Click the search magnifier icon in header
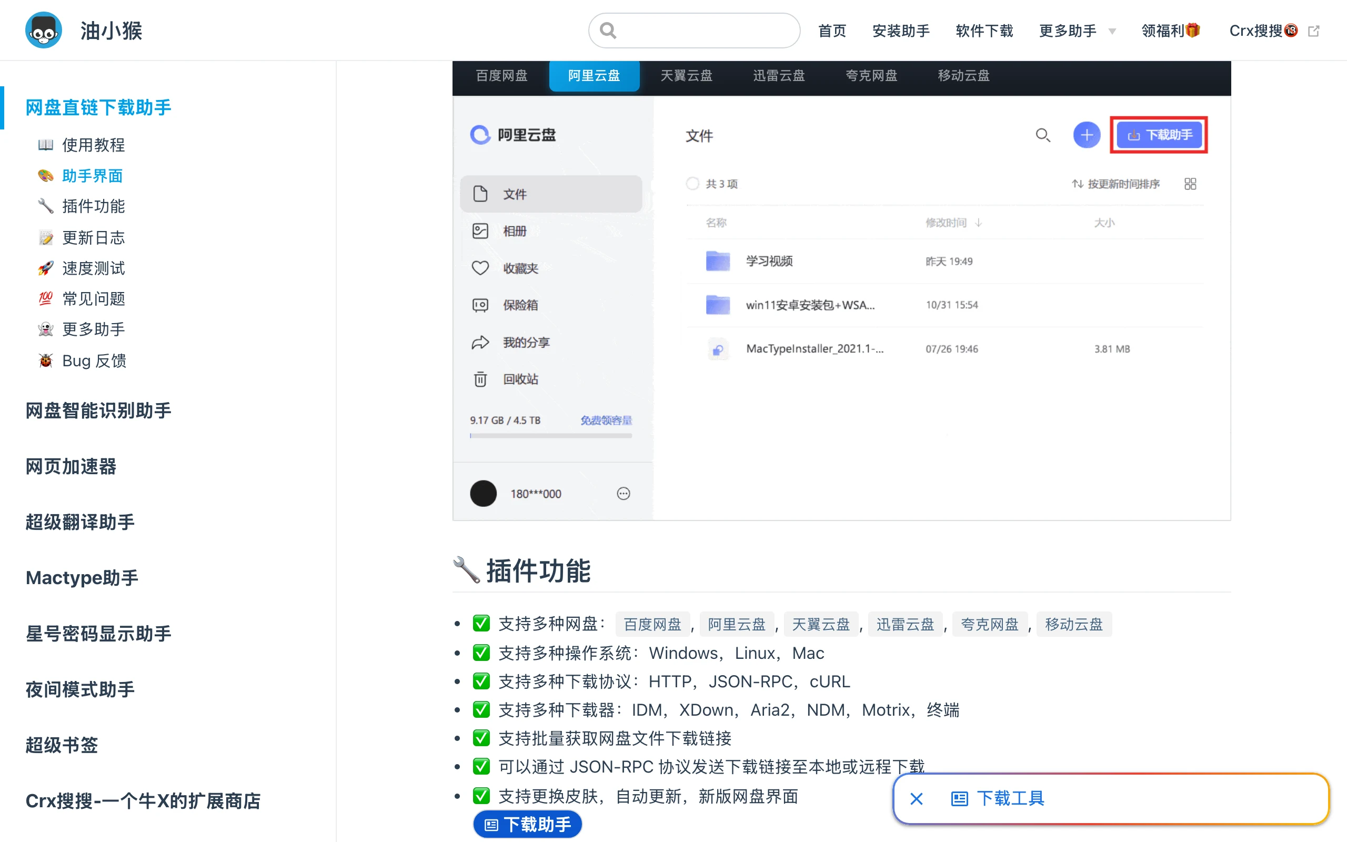1347x842 pixels. [x=608, y=30]
